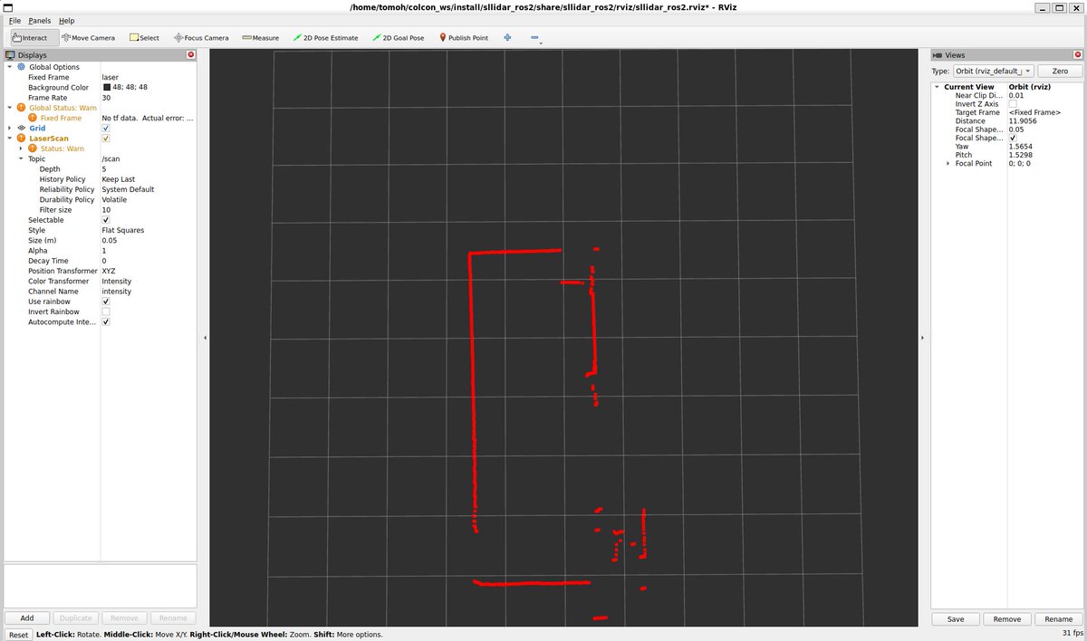Close the Views panel
This screenshot has height=641, width=1087.
click(1076, 55)
